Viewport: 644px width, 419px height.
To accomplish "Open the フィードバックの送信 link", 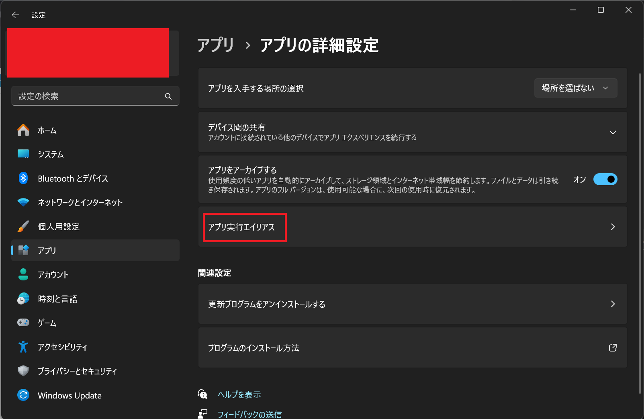I will [x=249, y=414].
